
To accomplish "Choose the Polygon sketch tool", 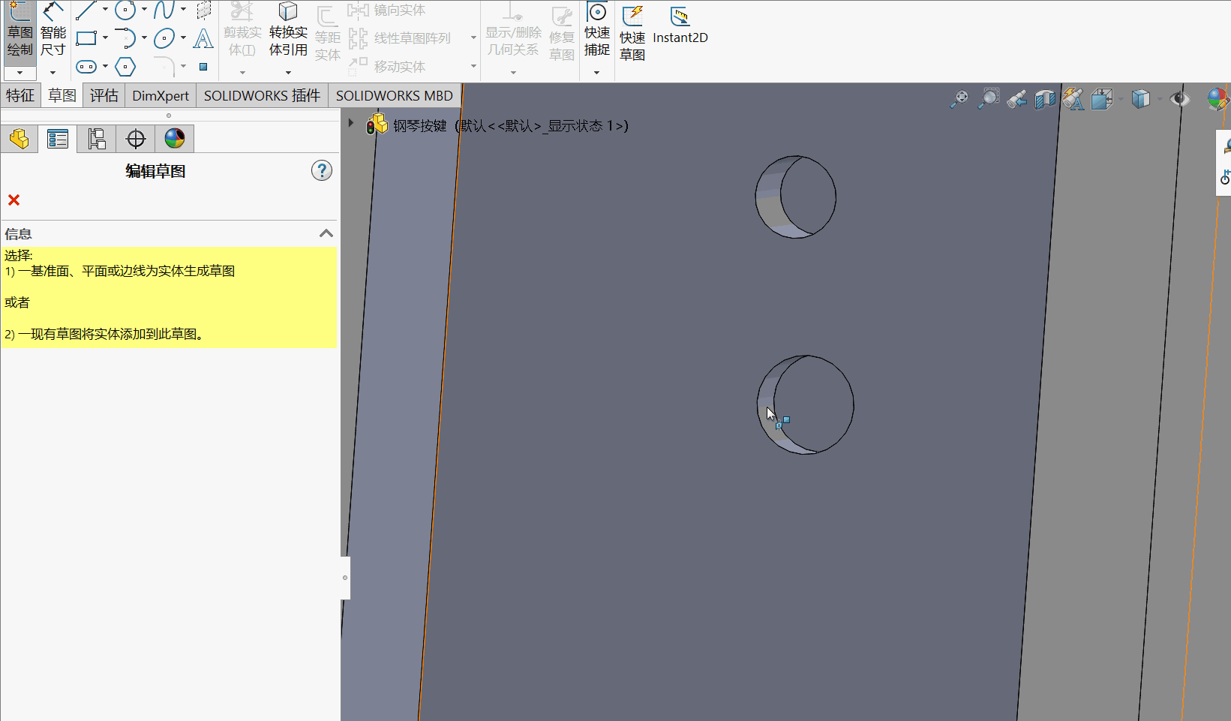I will click(x=125, y=67).
